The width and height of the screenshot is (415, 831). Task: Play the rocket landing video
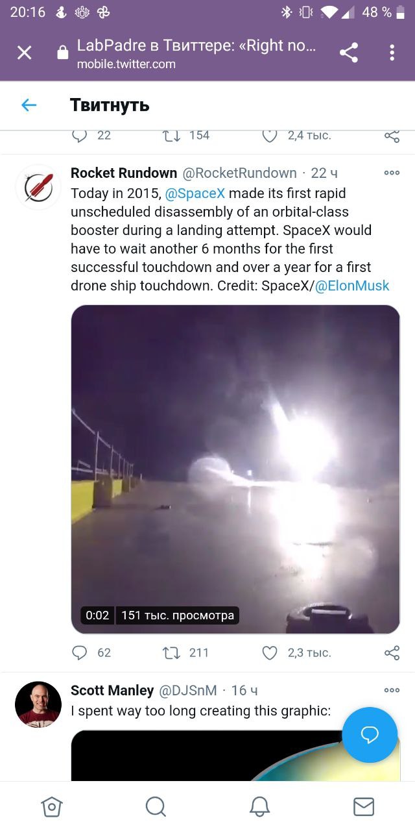[235, 469]
